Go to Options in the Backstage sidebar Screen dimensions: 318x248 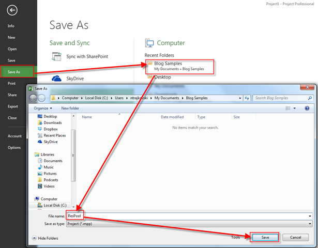14,148
